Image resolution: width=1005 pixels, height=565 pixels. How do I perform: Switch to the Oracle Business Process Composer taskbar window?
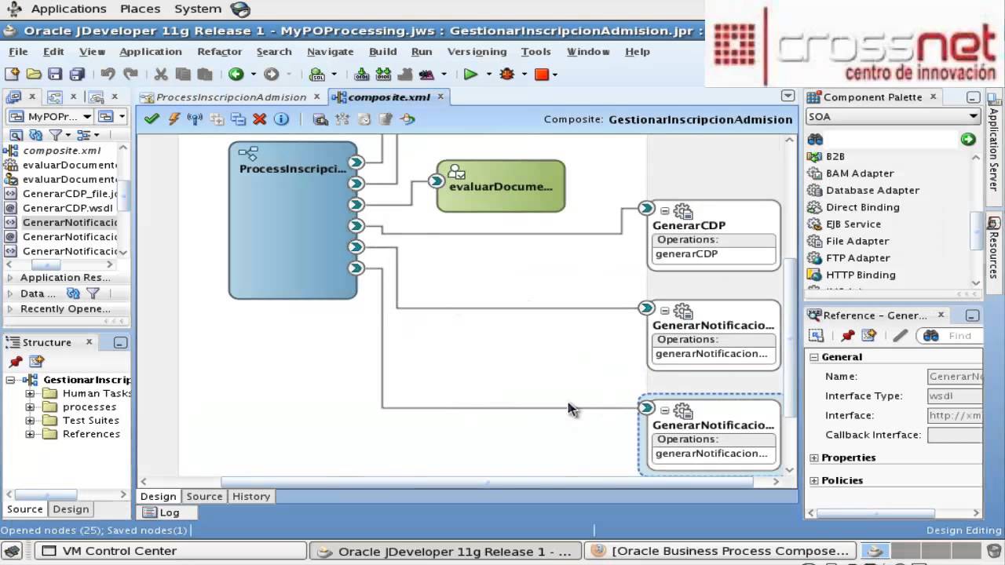pos(720,551)
